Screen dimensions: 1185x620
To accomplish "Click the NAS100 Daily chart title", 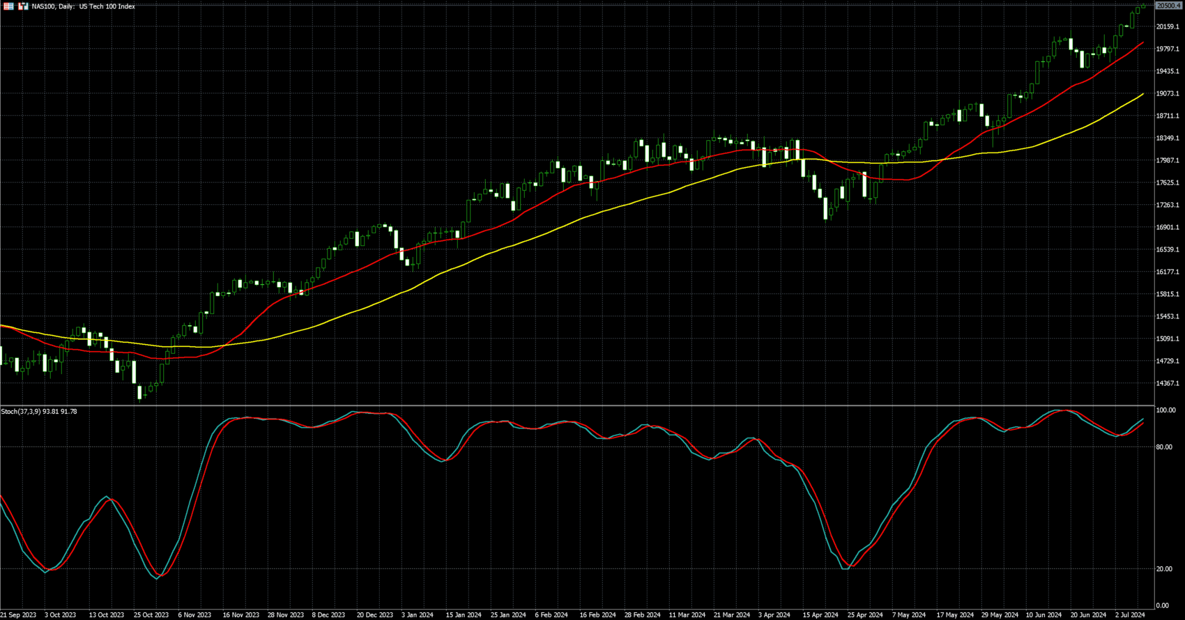I will pos(83,6).
